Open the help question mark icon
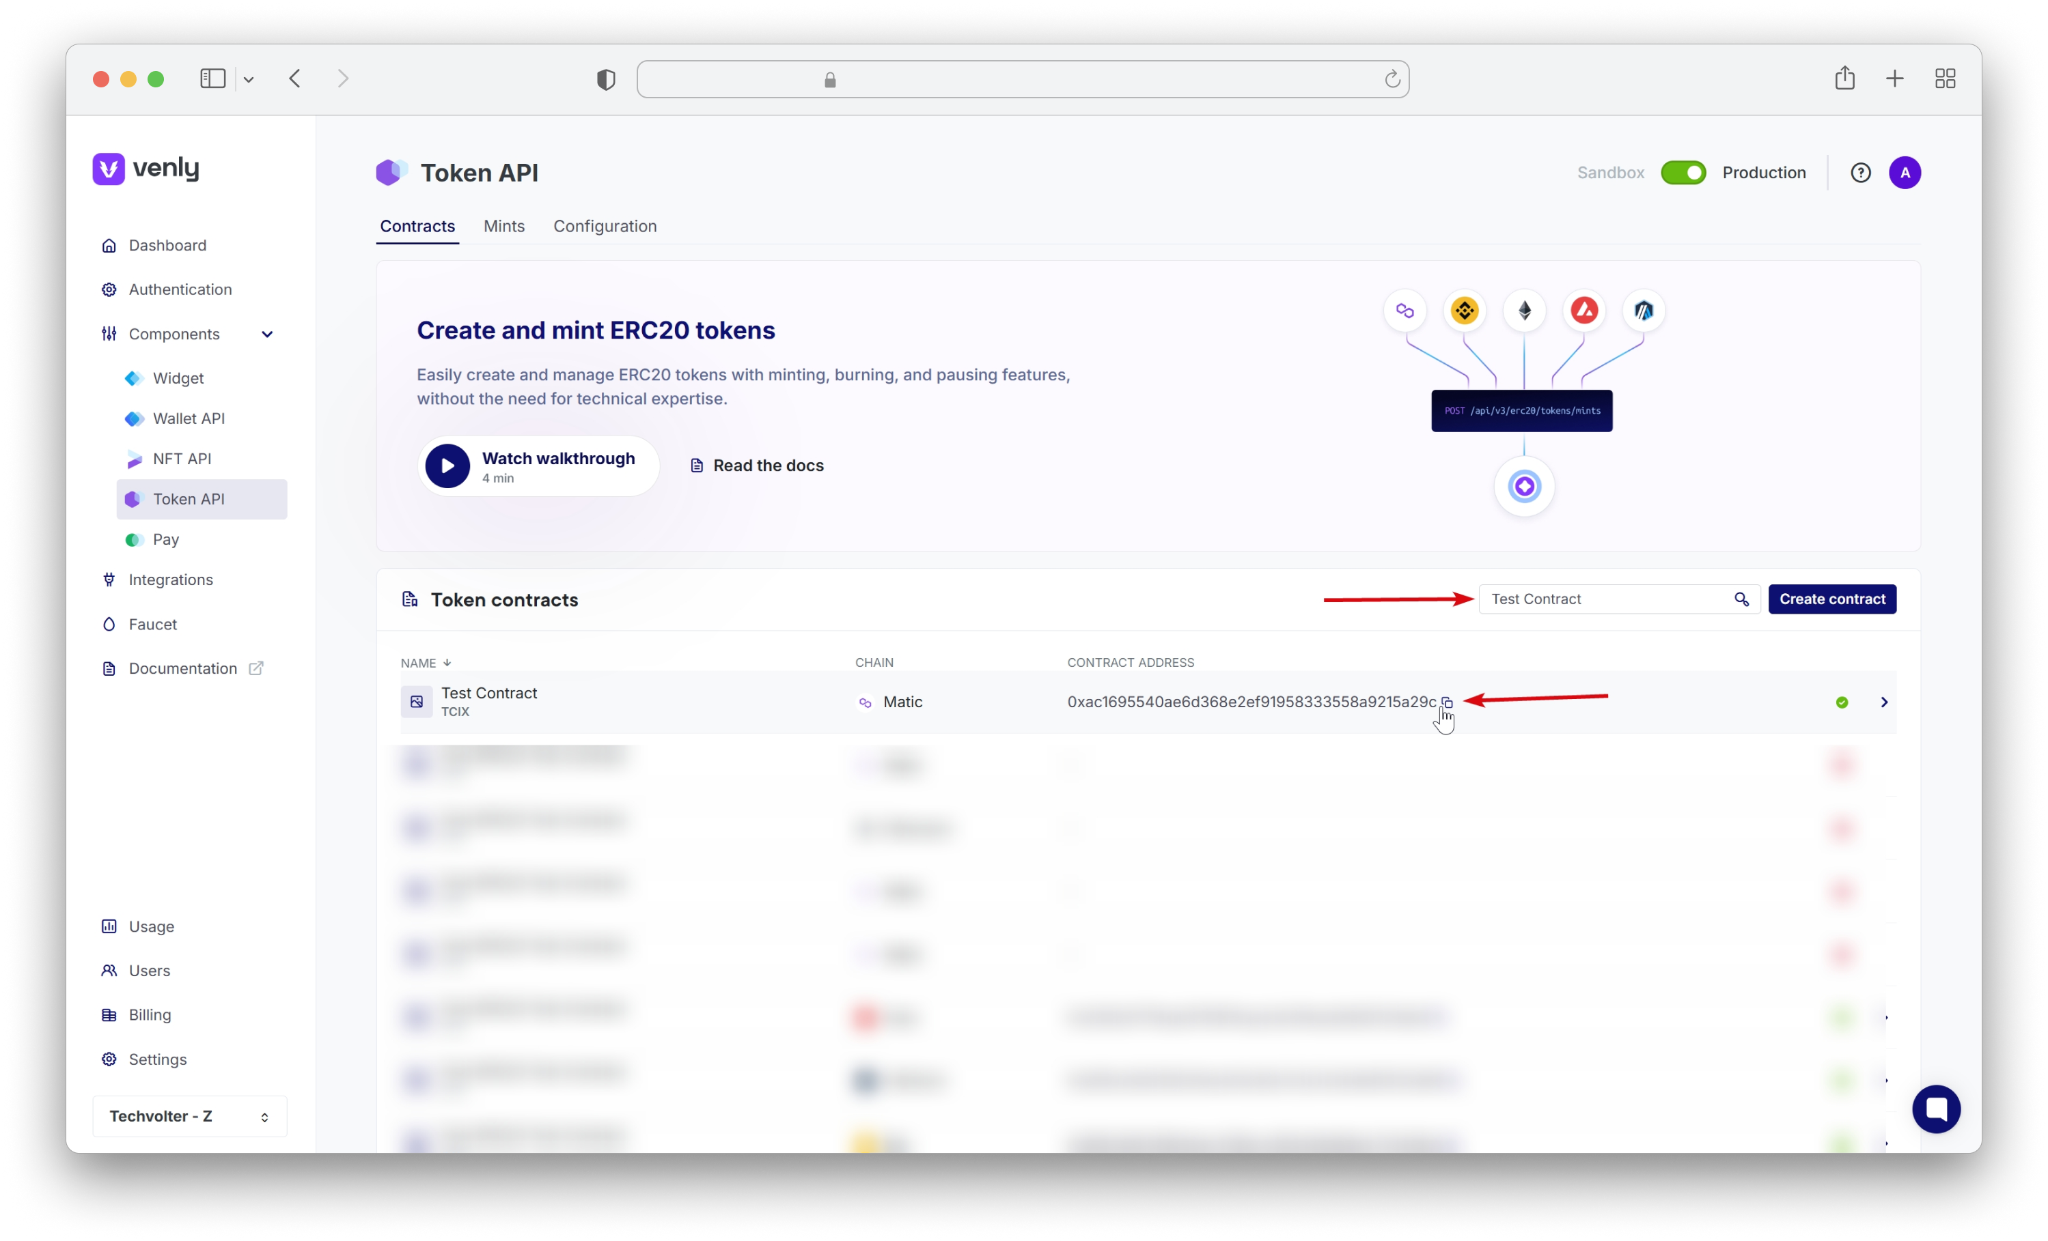 point(1860,173)
